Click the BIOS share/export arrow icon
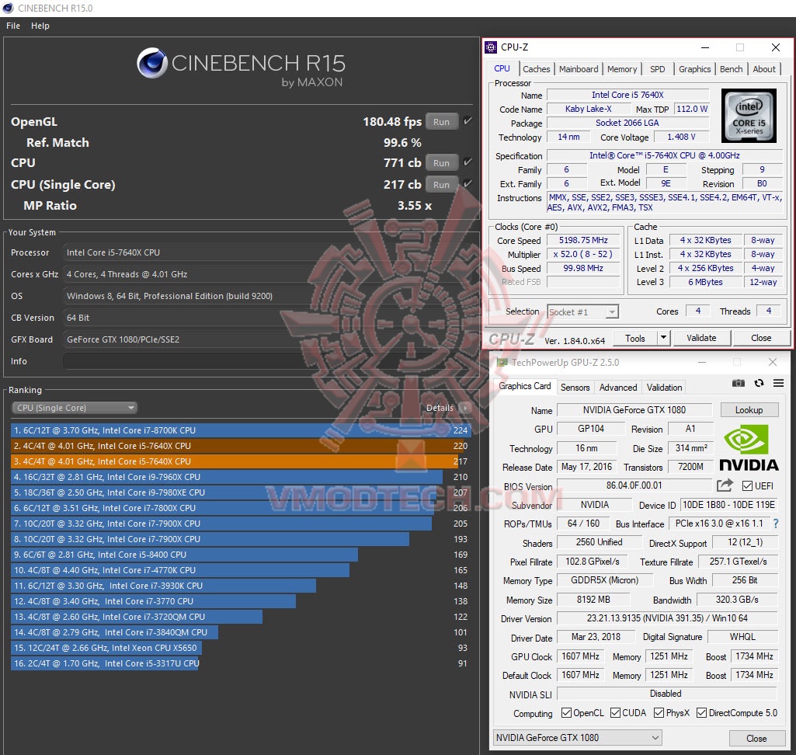 pyautogui.click(x=725, y=485)
